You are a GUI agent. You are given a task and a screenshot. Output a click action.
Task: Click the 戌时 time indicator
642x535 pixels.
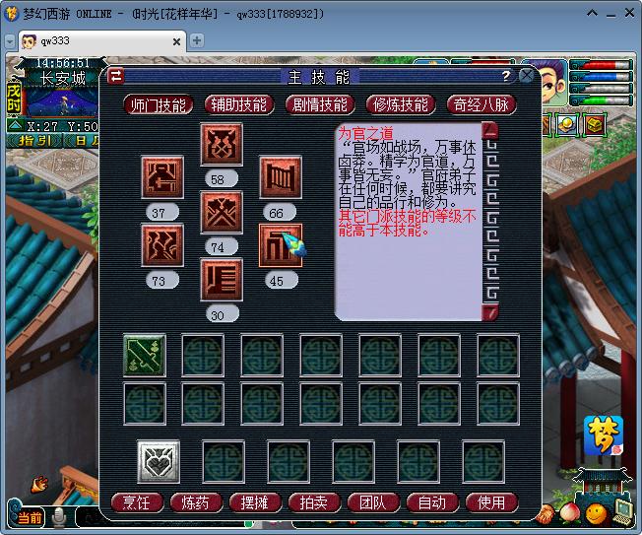[14, 98]
